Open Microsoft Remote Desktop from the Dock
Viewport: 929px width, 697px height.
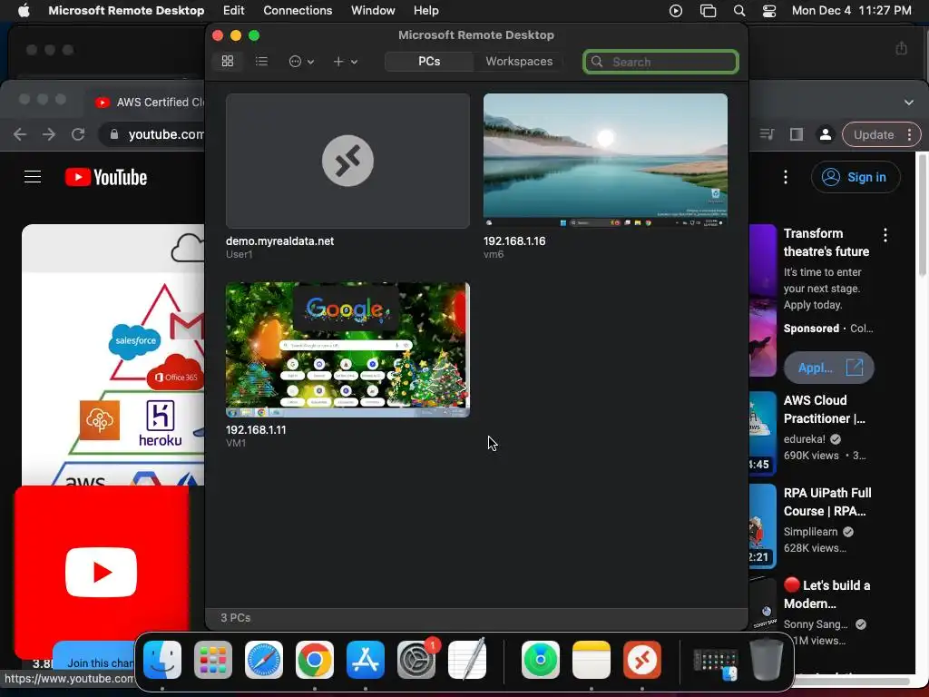[642, 660]
